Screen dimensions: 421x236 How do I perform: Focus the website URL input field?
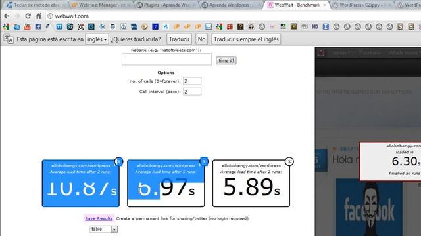pos(166,59)
